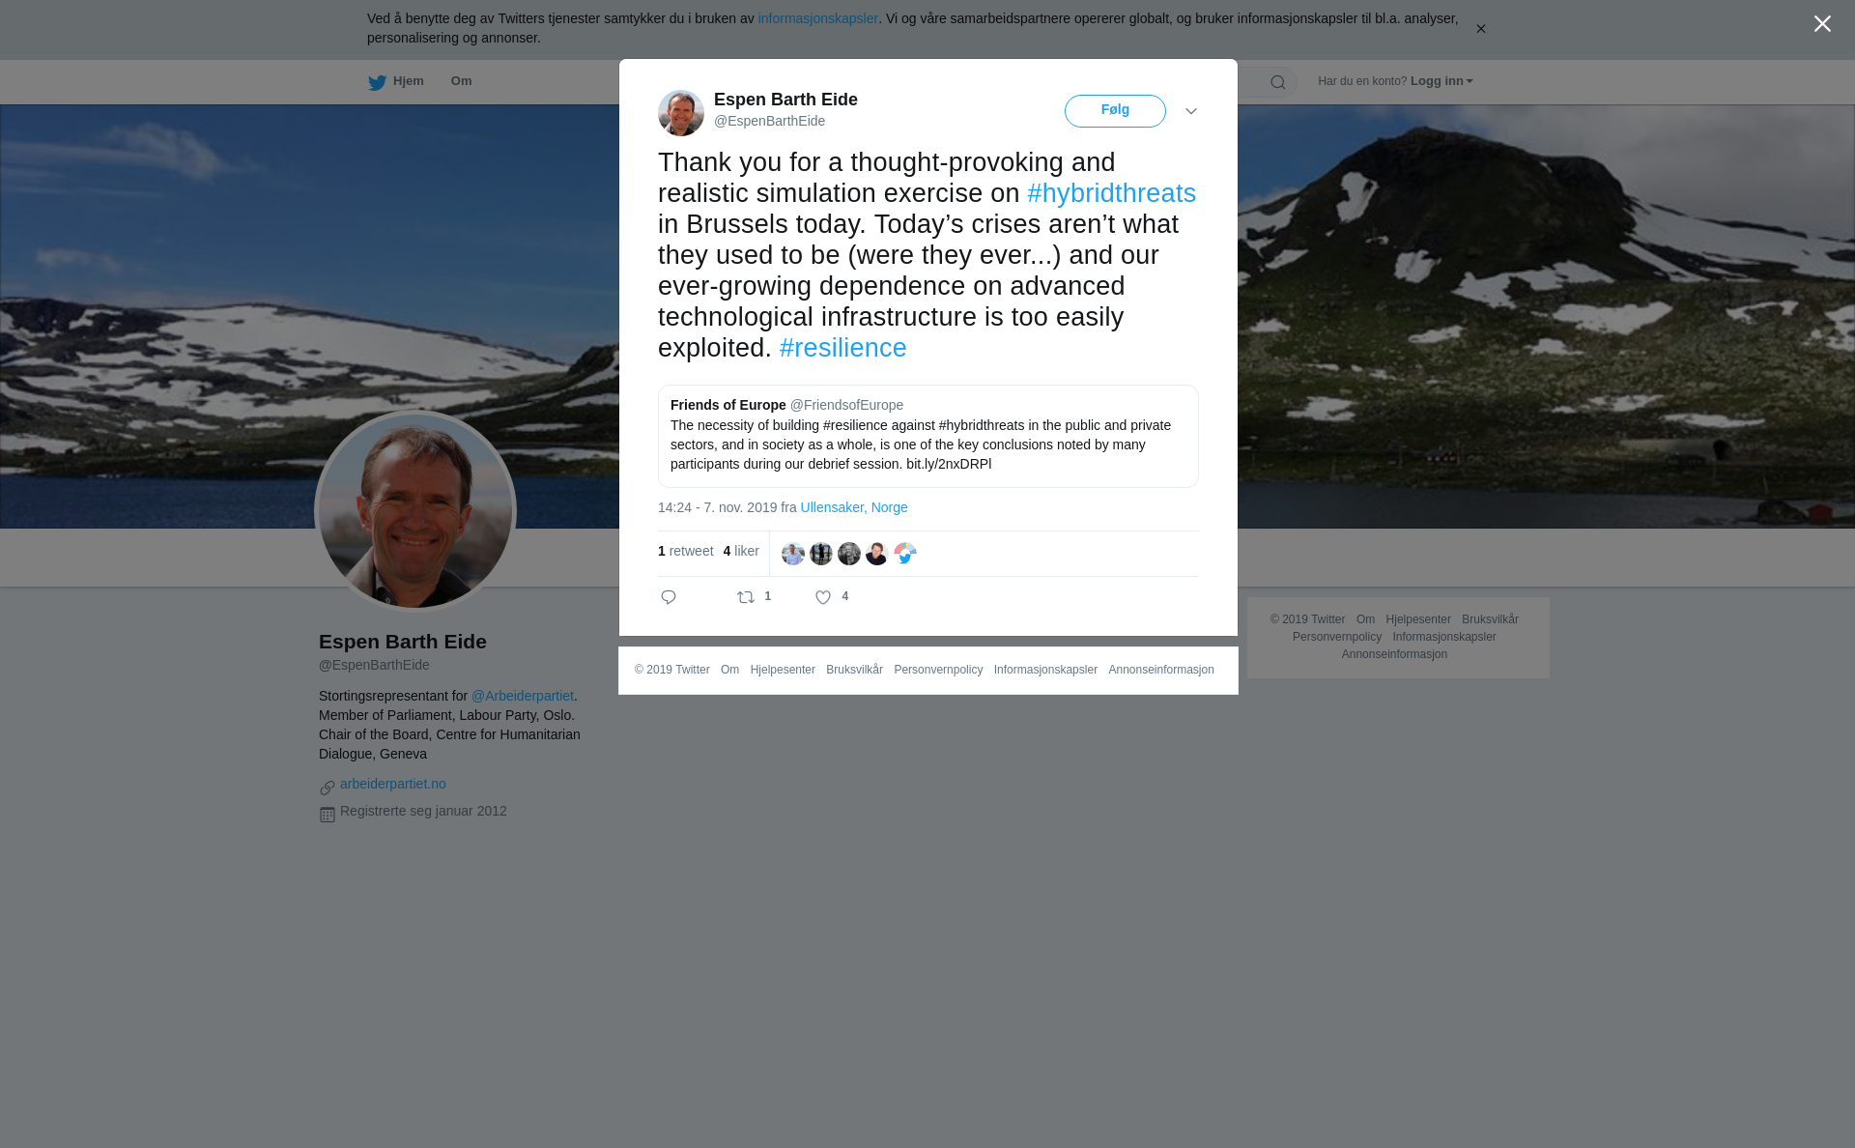This screenshot has width=1855, height=1148.
Task: Open the Ullensaker, Norge location link
Action: [854, 507]
